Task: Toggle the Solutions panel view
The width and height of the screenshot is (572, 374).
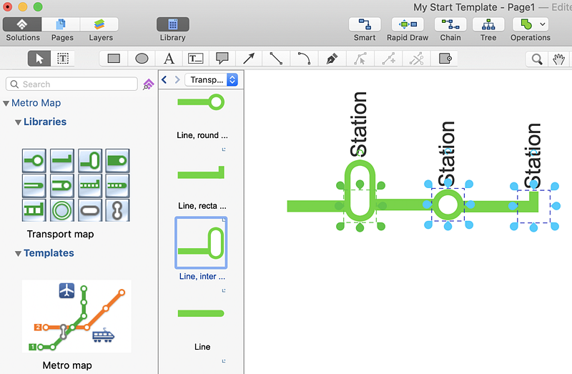Action: (x=22, y=24)
